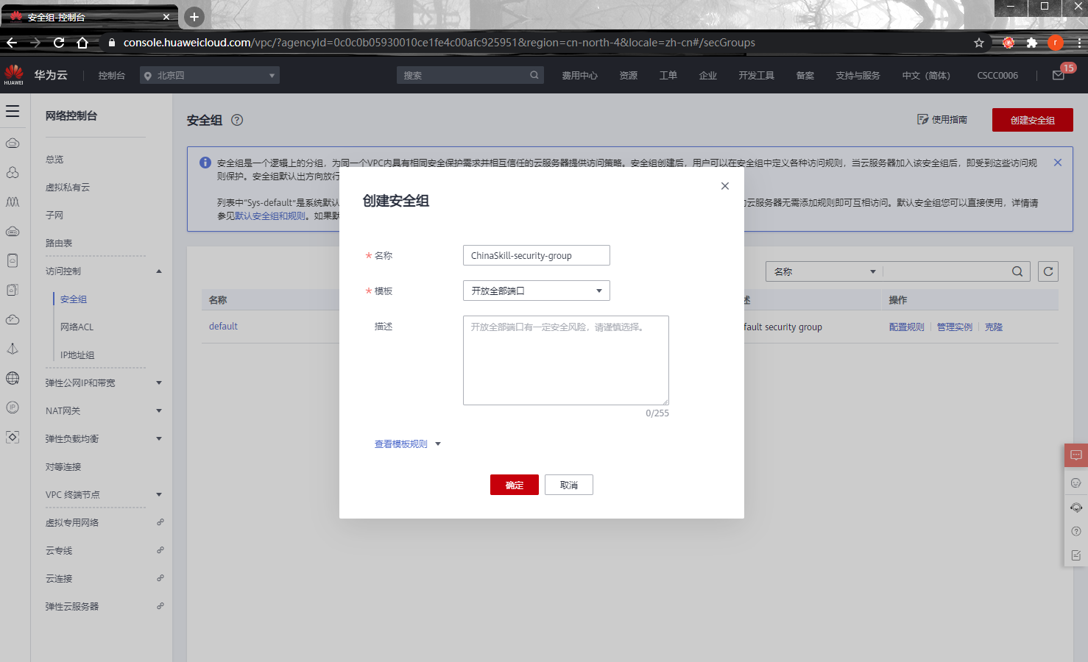Open 子网 in sidebar
1088x662 pixels.
[54, 215]
